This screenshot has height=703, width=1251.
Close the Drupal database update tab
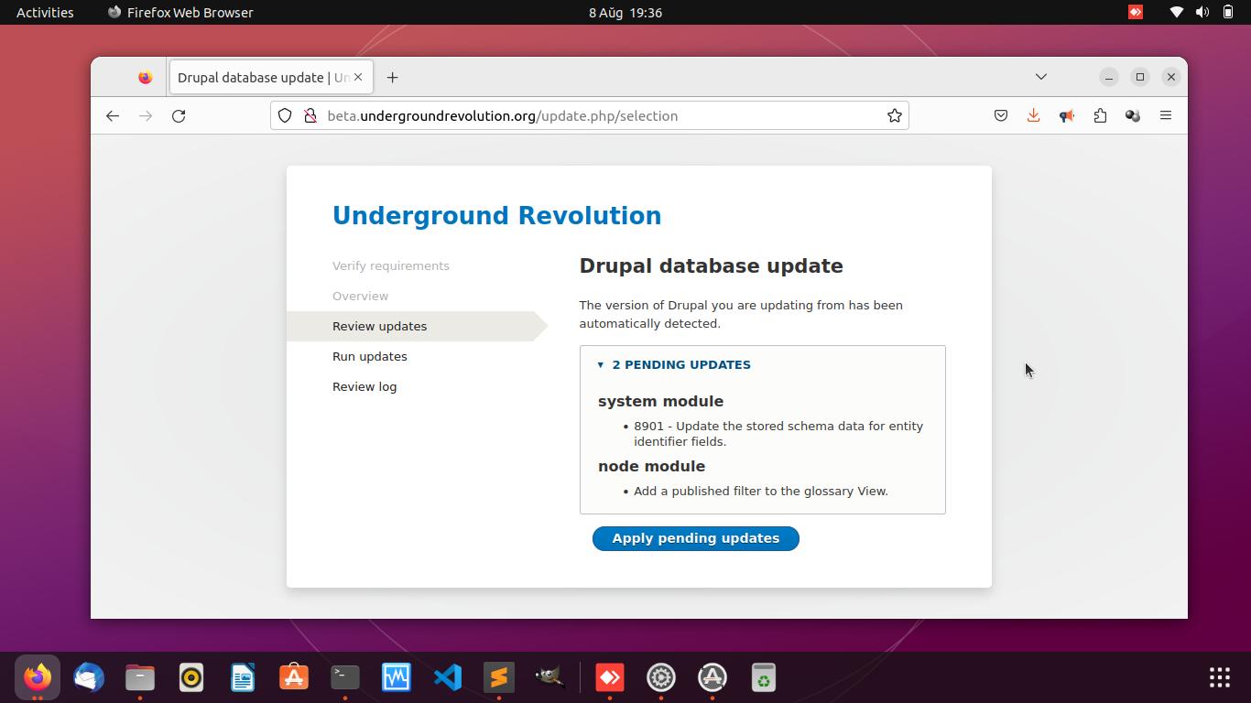coord(358,77)
